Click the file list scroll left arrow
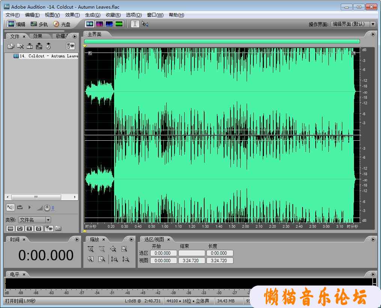Viewport: 381px width, 308px height. click(8, 197)
